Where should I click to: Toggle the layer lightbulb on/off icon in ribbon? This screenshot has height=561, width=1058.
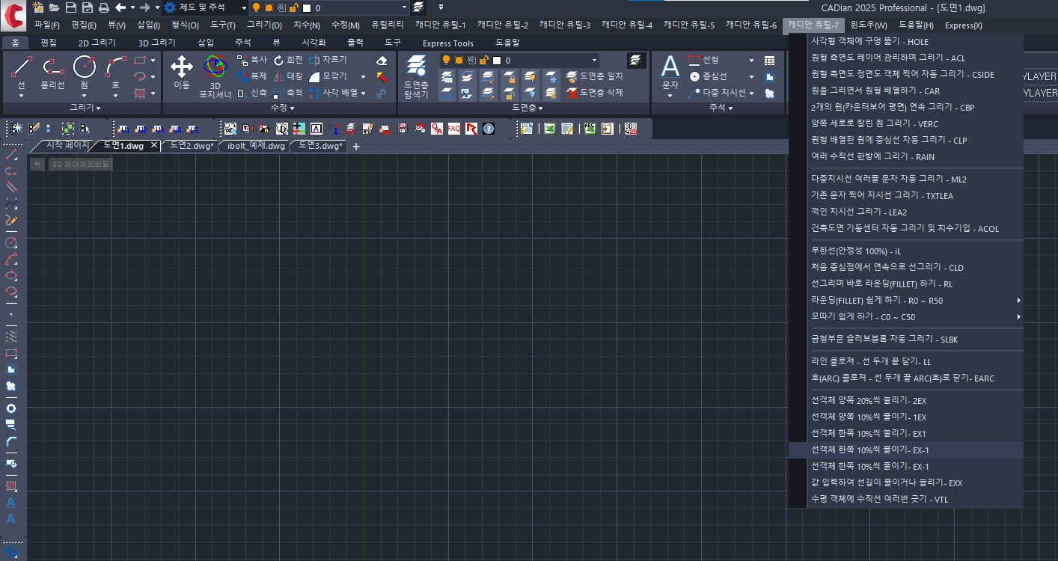pyautogui.click(x=446, y=60)
